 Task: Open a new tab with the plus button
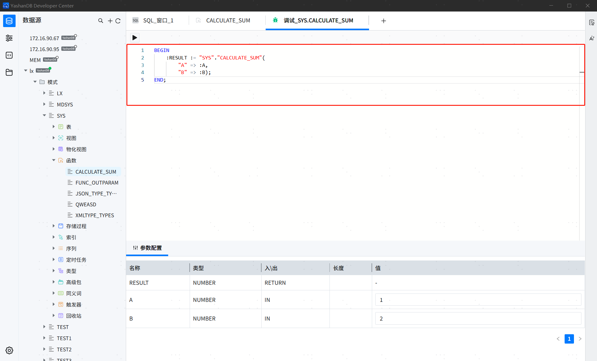[383, 21]
